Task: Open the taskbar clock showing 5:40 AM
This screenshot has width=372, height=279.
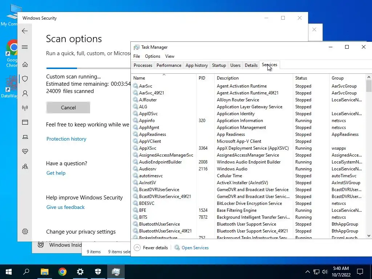Action: (341, 272)
